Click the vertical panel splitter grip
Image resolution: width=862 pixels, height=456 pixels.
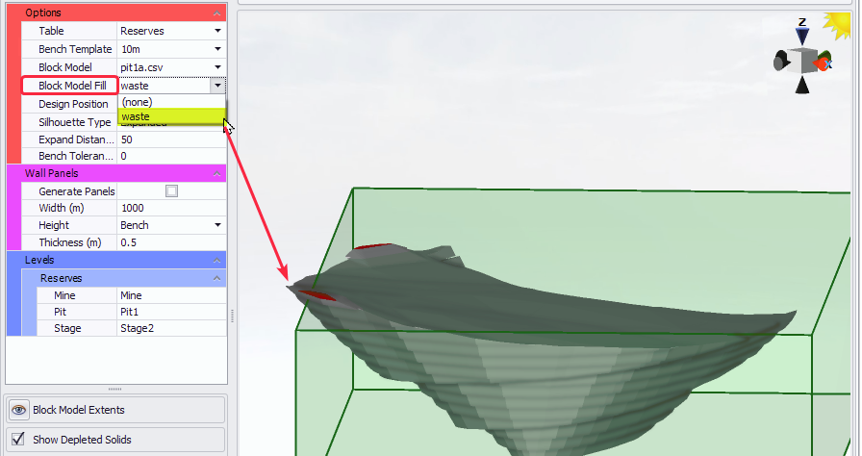coord(232,316)
